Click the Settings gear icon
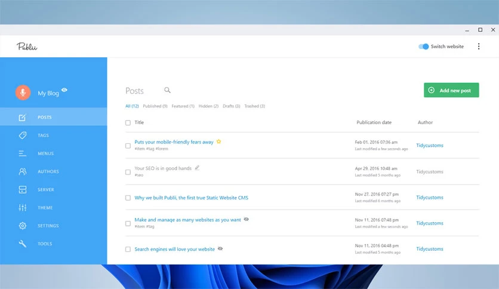 [x=22, y=226]
